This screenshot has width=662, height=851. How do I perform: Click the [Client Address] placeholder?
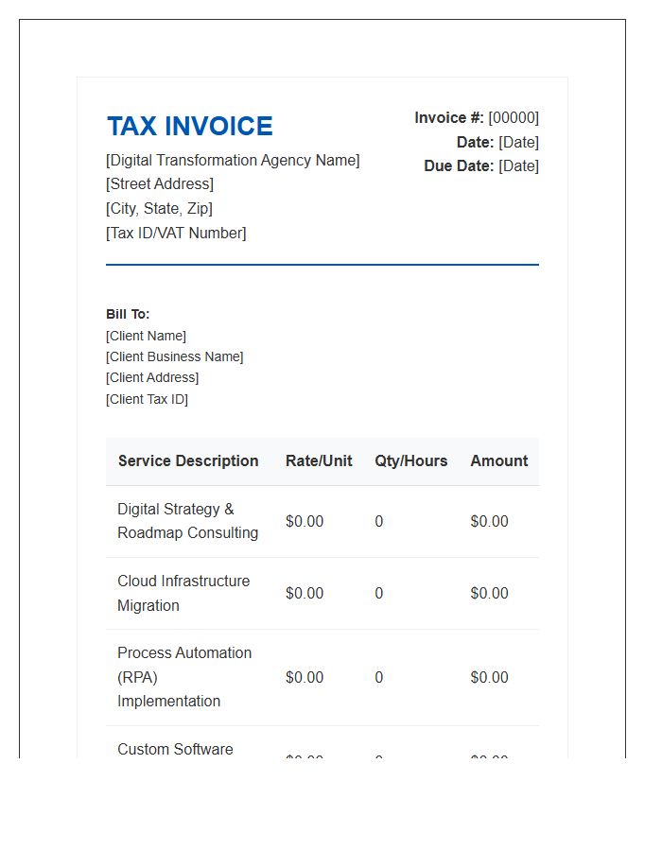coord(152,377)
